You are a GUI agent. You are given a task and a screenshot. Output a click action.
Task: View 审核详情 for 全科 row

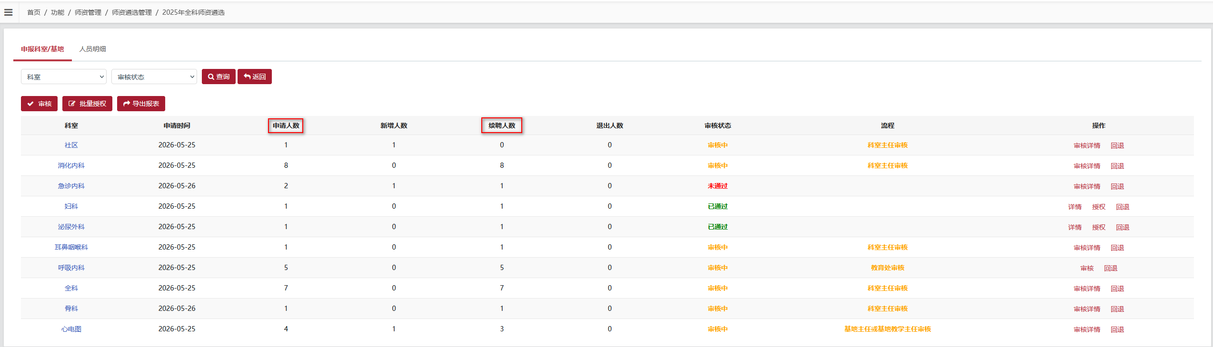(1087, 289)
